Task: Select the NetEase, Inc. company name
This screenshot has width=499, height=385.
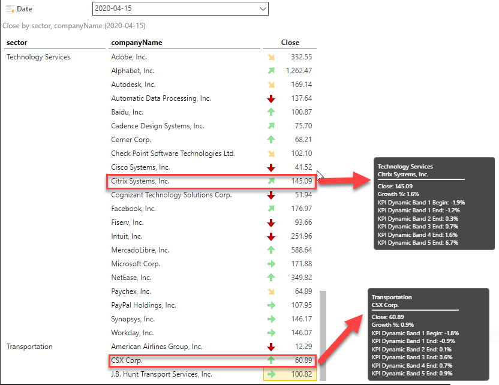Action: (131, 278)
